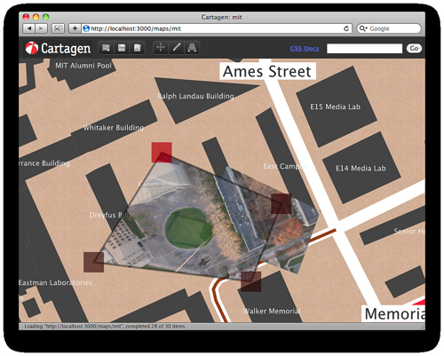Click the E15 Media Lab building
Image resolution: width=444 pixels, height=356 pixels.
(x=337, y=107)
